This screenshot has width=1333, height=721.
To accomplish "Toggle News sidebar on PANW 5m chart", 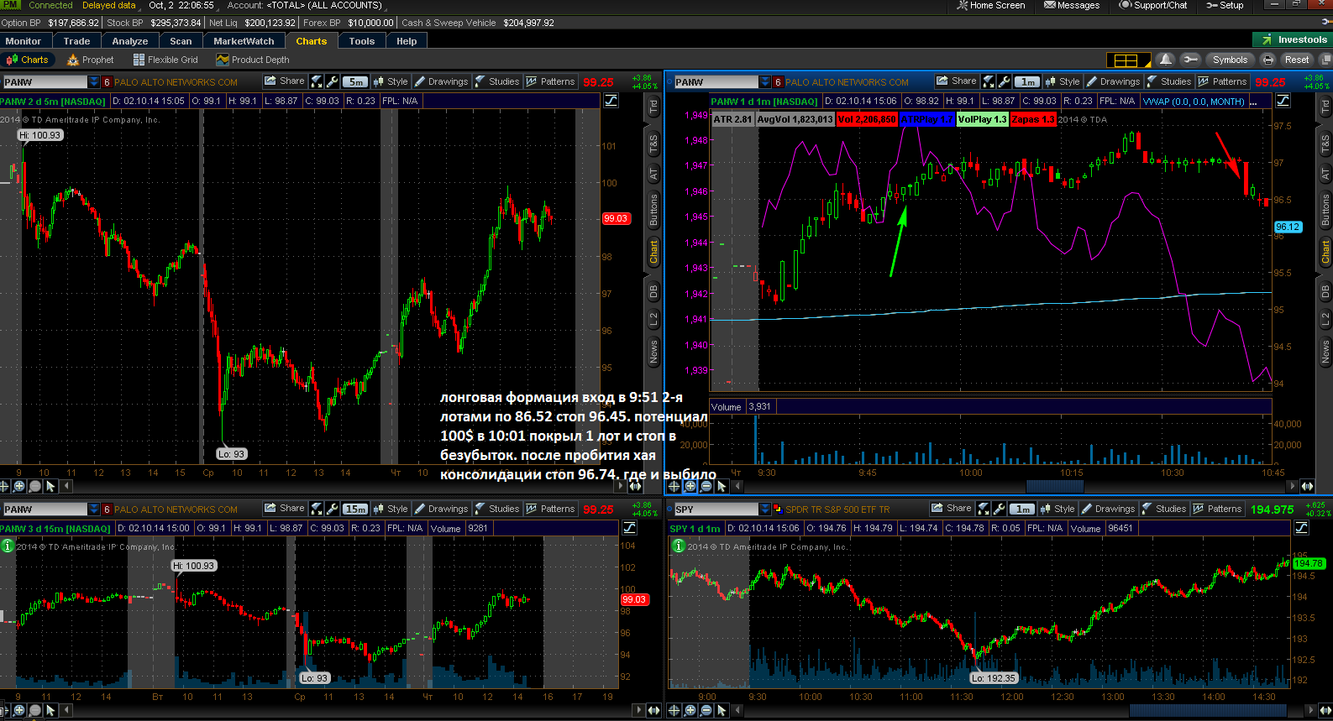I will (653, 351).
